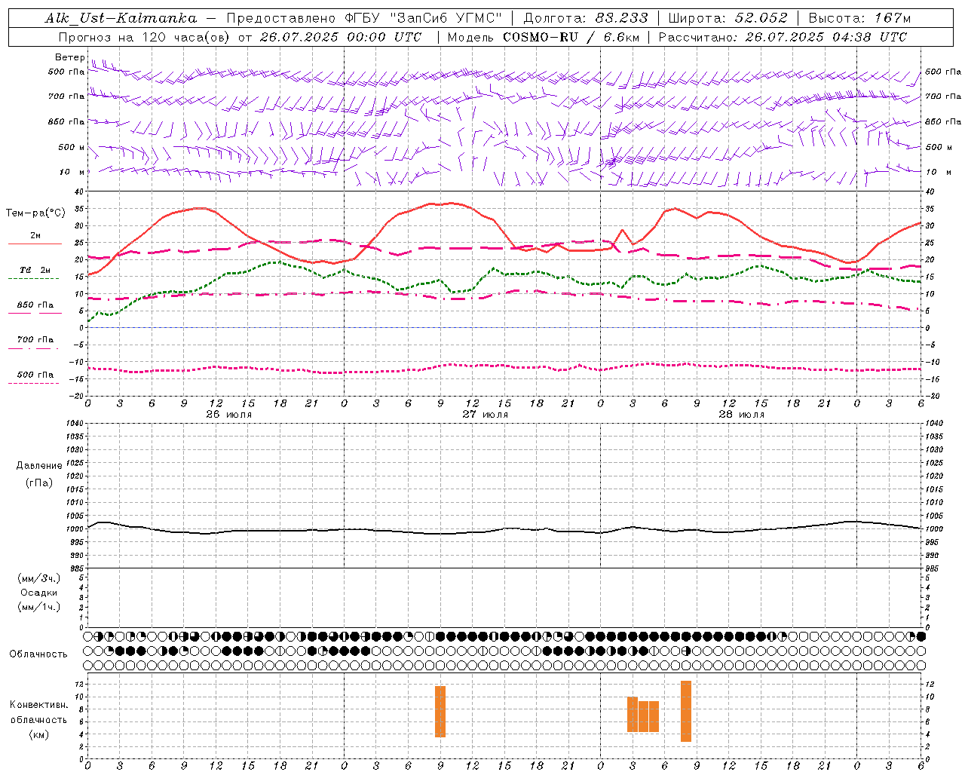Click the 26 июля date label
The width and height of the screenshot is (965, 772).
tap(229, 415)
